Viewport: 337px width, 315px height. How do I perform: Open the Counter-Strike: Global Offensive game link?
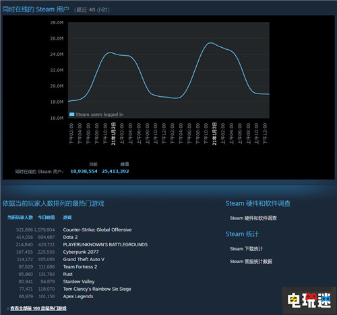point(97,230)
